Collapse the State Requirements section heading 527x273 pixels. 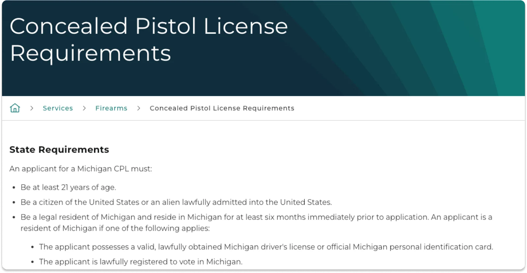(x=59, y=150)
